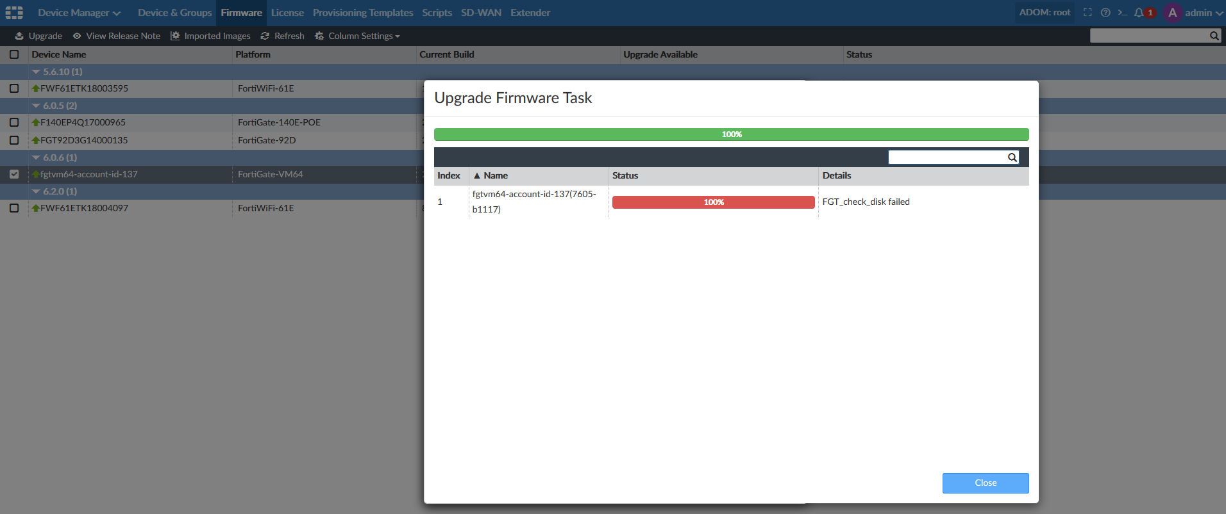Open the Extender tab

pos(530,13)
